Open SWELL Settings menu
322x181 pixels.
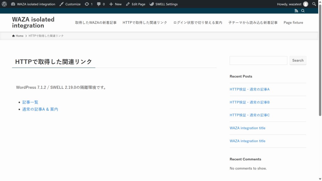[163, 4]
